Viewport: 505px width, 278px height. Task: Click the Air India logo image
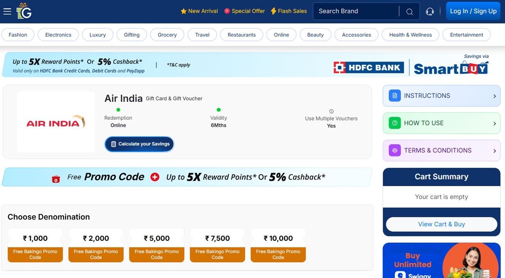click(x=56, y=122)
